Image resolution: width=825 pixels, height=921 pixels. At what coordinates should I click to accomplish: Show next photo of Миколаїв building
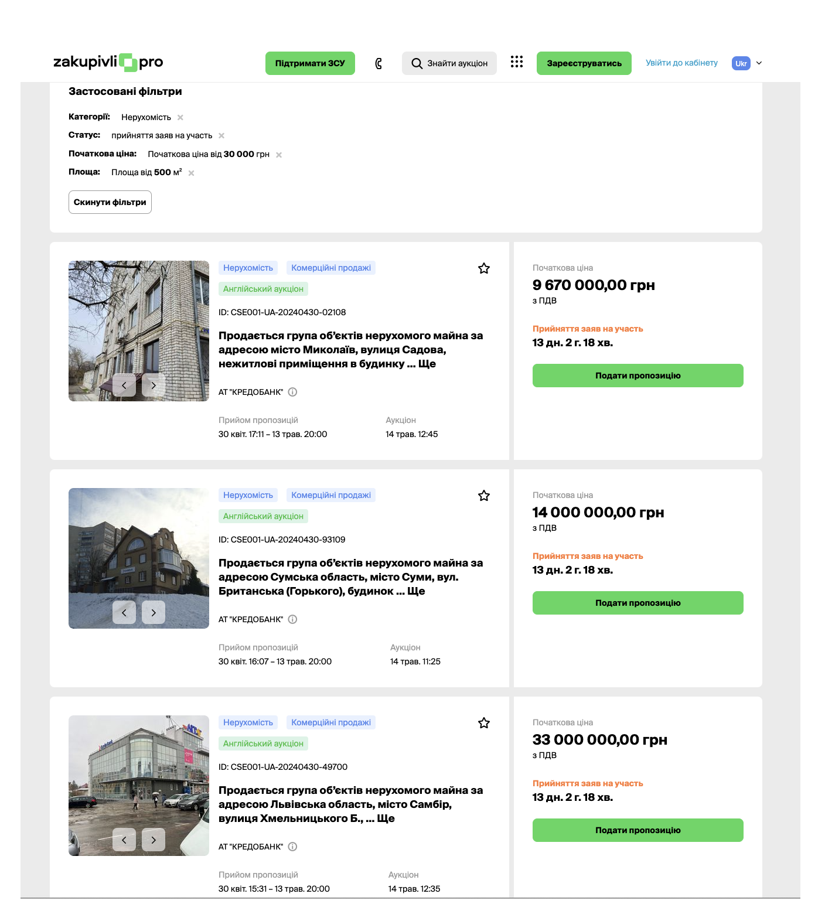click(x=154, y=386)
